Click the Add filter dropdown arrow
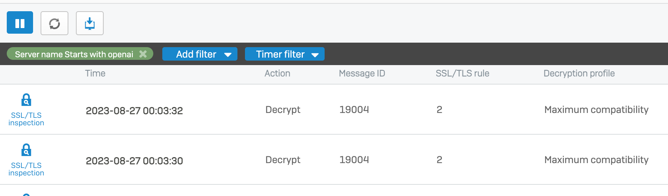Screen dimensions: 668x196 click(228, 55)
